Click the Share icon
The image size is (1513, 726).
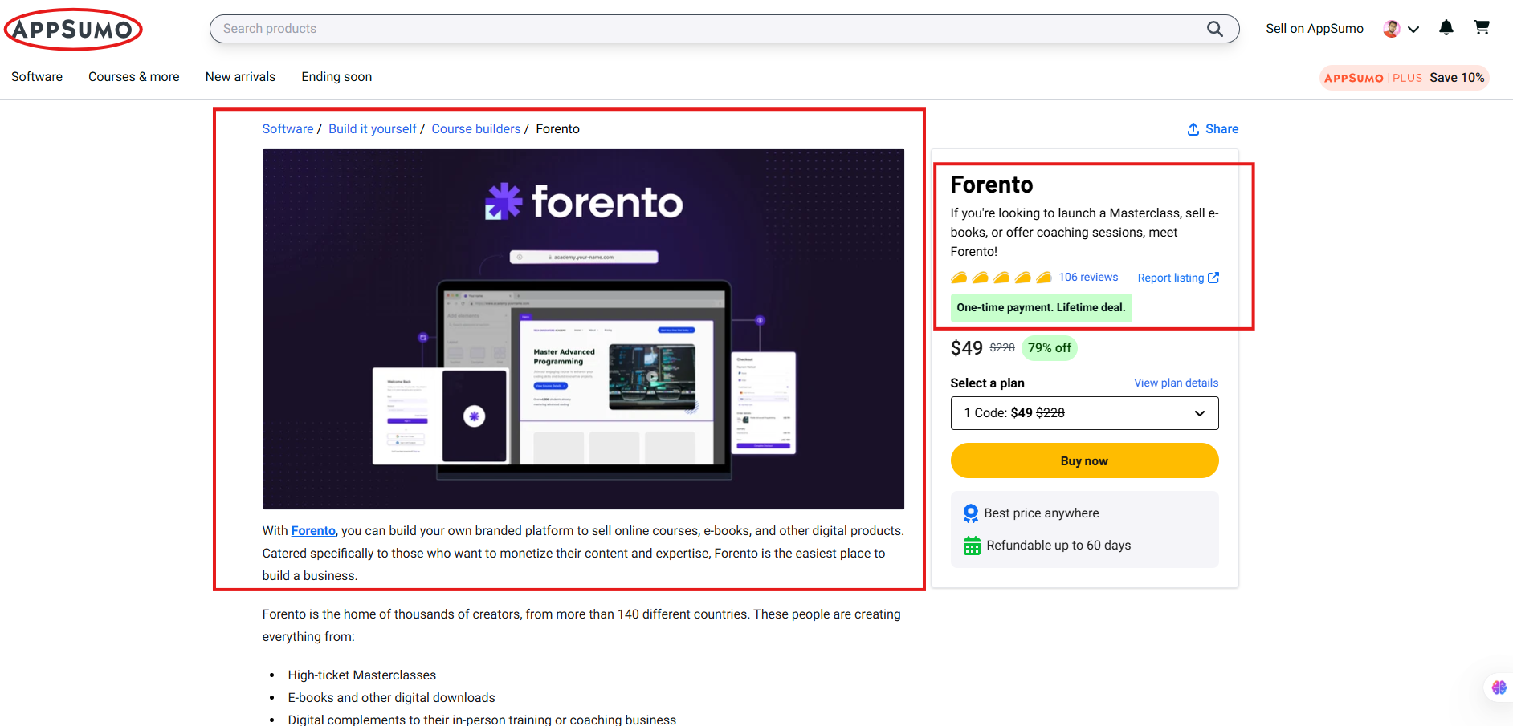[1193, 129]
